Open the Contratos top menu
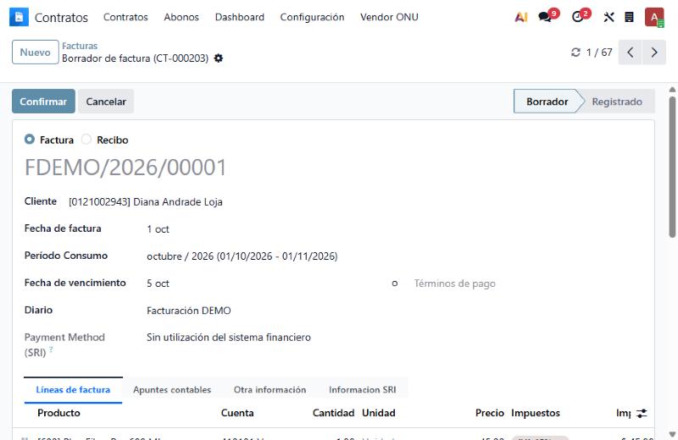Viewport: 678px width, 440px height. (x=125, y=17)
